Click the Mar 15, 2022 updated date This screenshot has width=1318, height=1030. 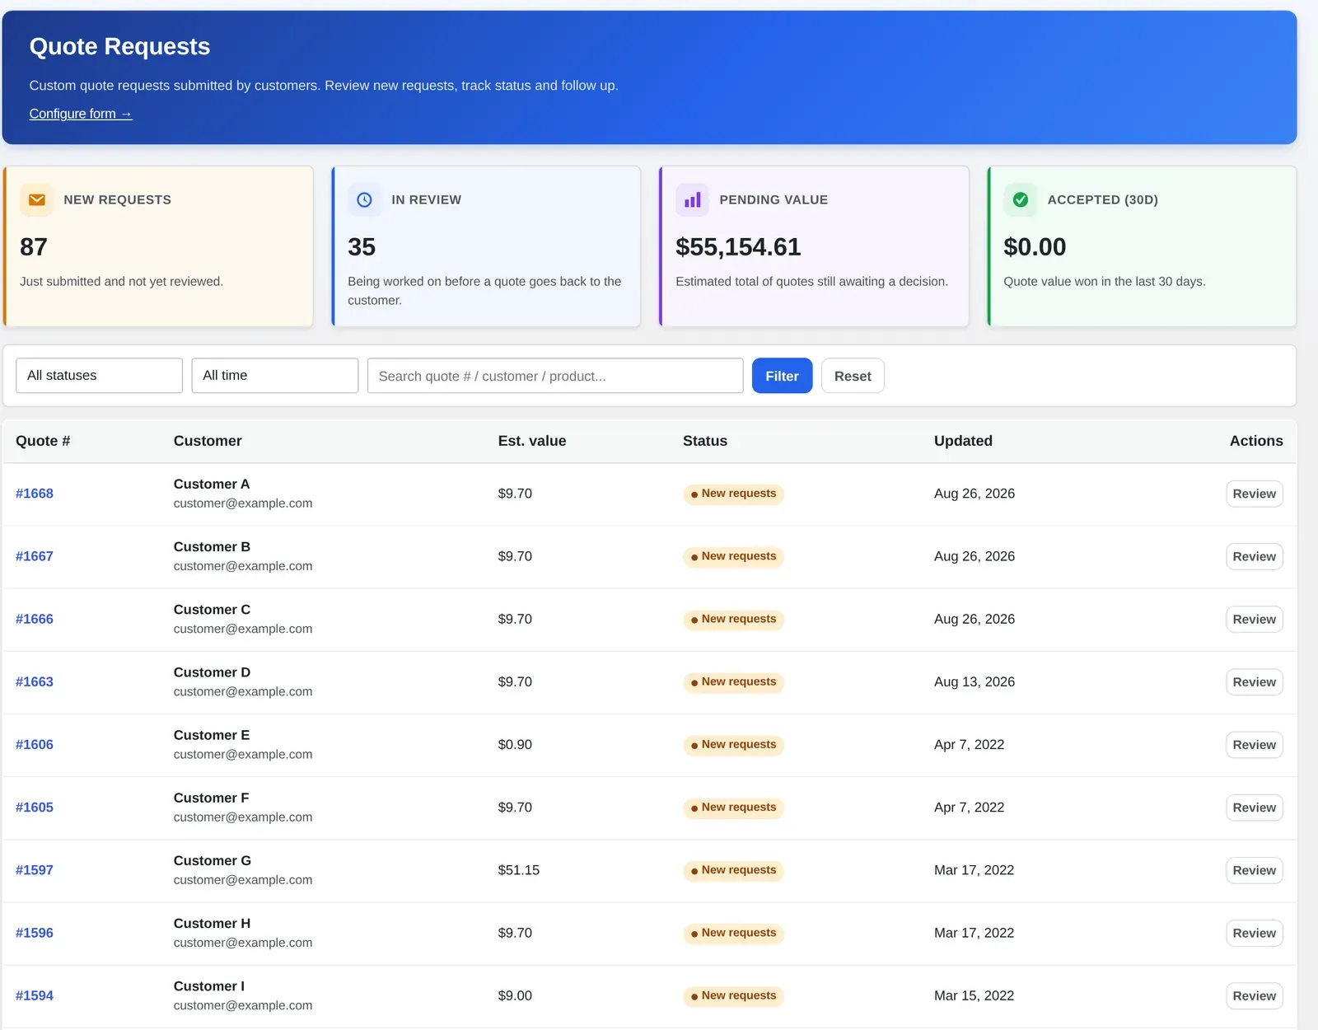pos(974,995)
